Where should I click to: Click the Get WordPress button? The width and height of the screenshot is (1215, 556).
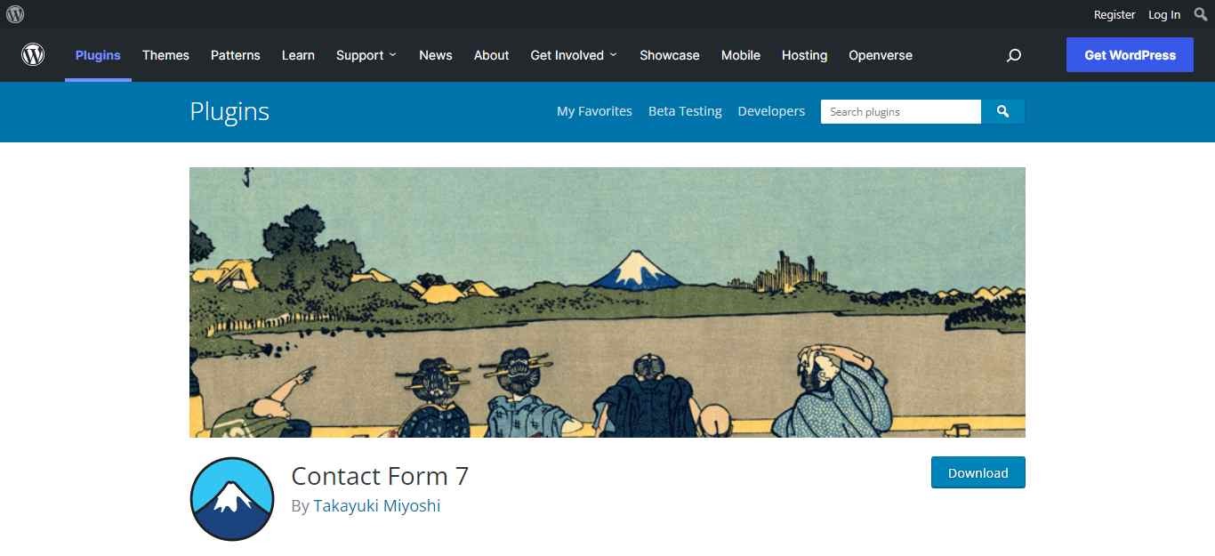pyautogui.click(x=1130, y=55)
